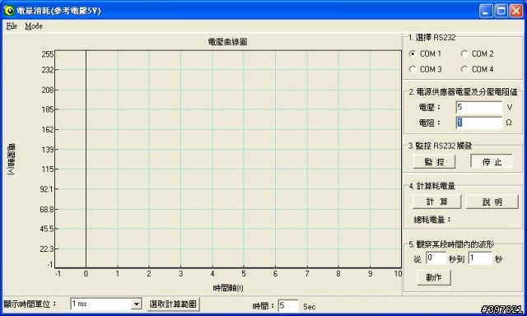This screenshot has height=316, width=527.
Task: Click the 255 y-axis value
Action: click(x=48, y=54)
